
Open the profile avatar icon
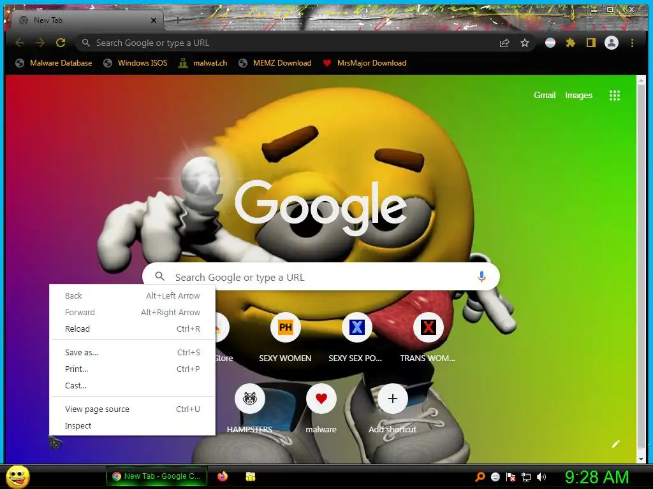point(612,43)
